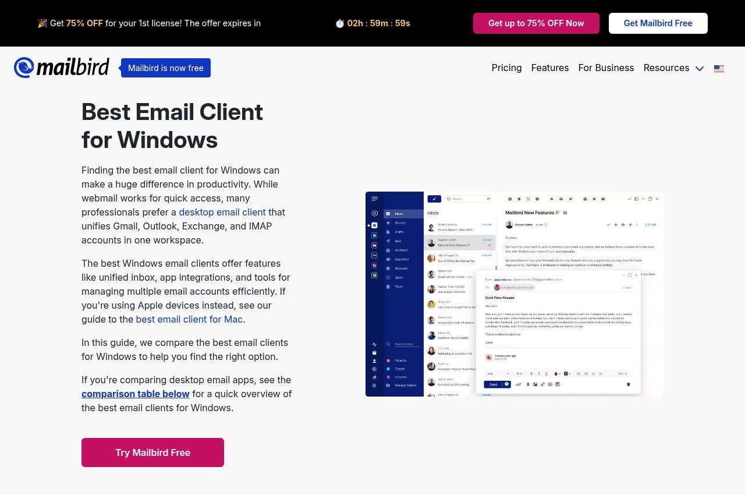Click the Best Email Client for Windows heading
The image size is (745, 495).
point(172,126)
